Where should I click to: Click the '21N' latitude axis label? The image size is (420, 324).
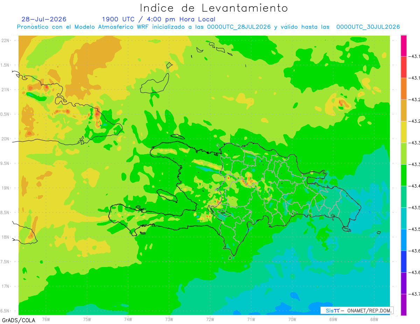[x=5, y=90]
